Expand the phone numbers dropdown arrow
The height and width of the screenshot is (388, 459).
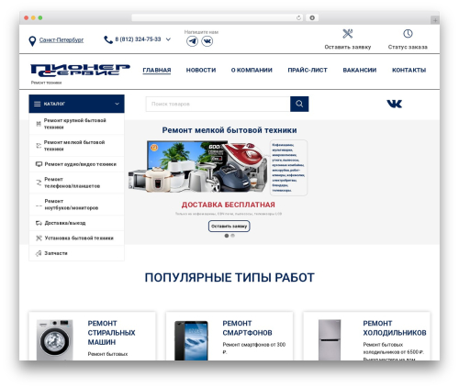pos(168,39)
